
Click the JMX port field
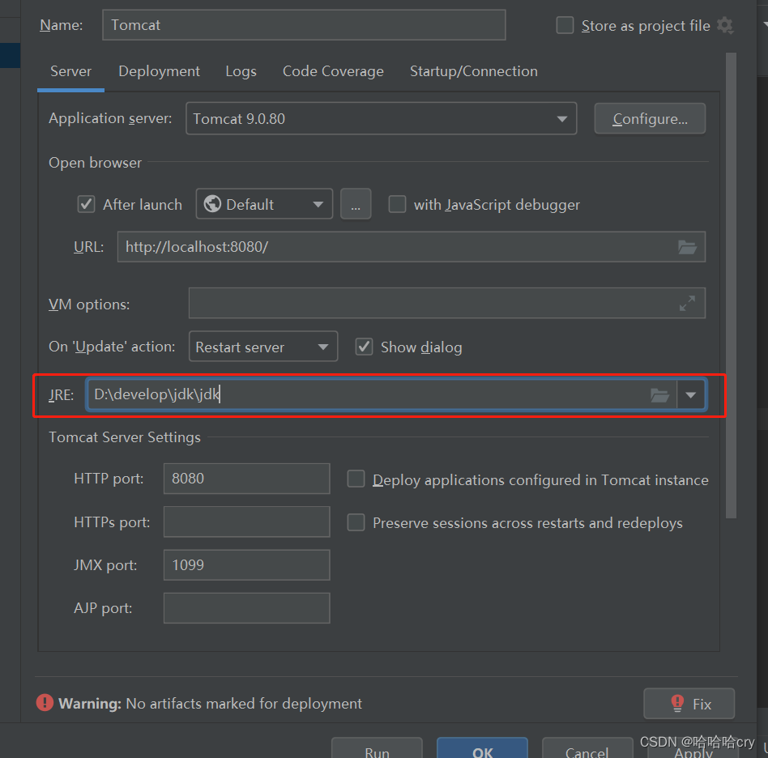pyautogui.click(x=246, y=565)
